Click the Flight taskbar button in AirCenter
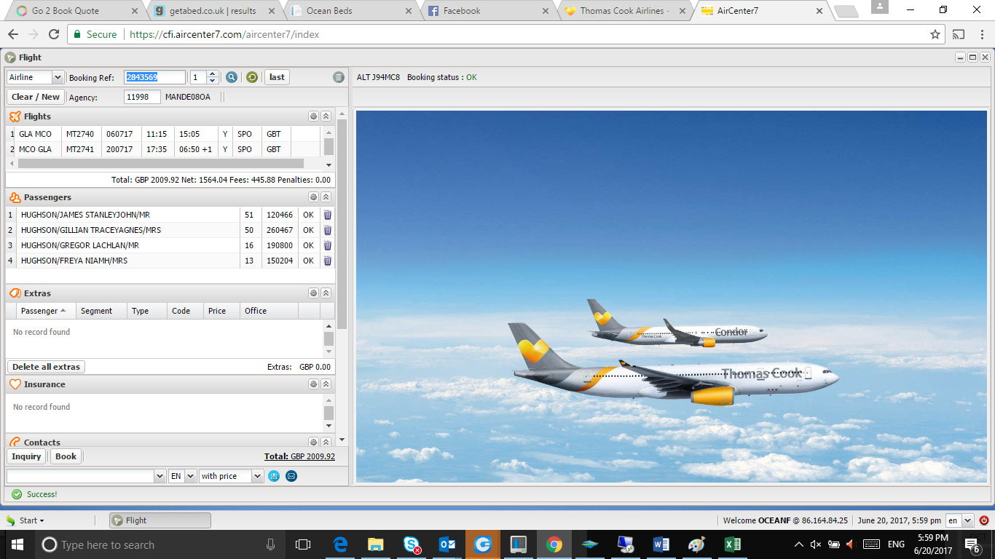This screenshot has height=559, width=995. click(160, 520)
